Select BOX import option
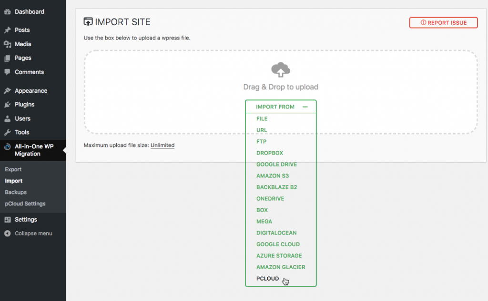The image size is (488, 301). click(262, 210)
